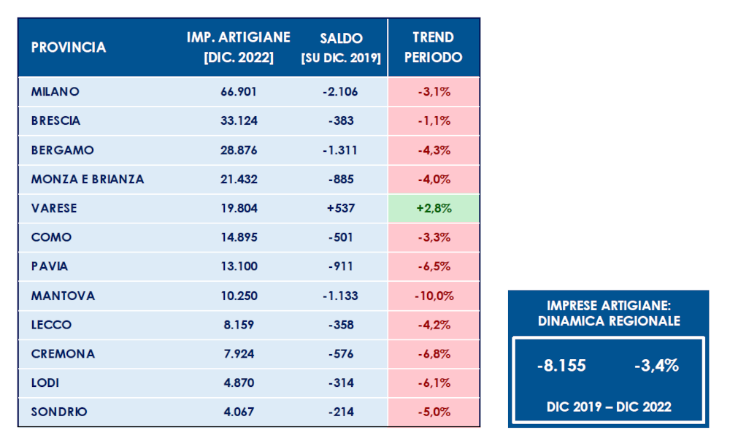
Task: Click the COMO province name
Action: pyautogui.click(x=52, y=237)
